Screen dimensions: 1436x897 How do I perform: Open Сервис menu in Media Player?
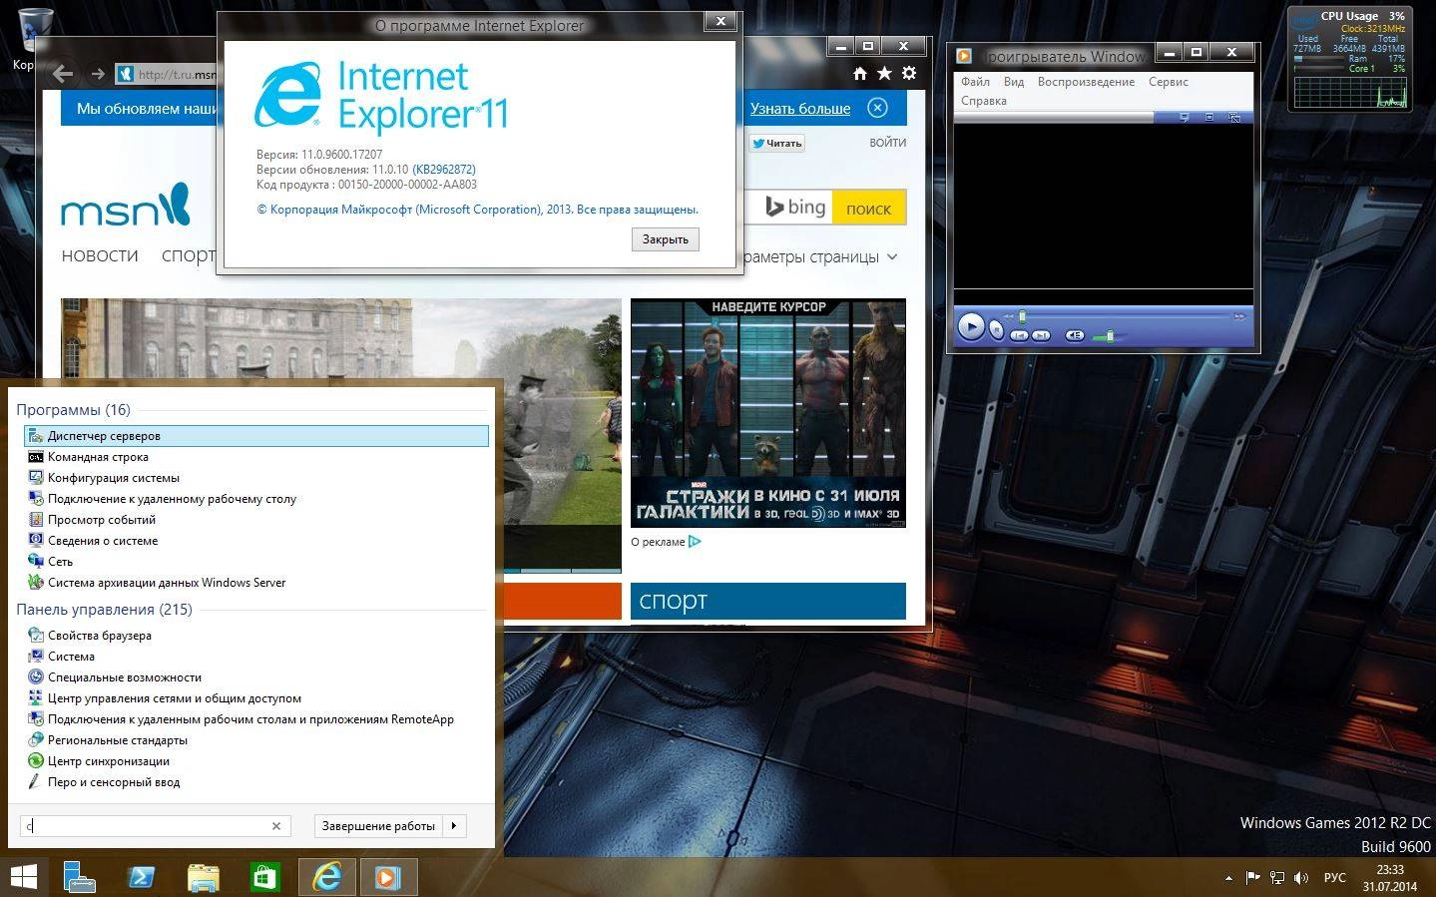[x=1168, y=82]
